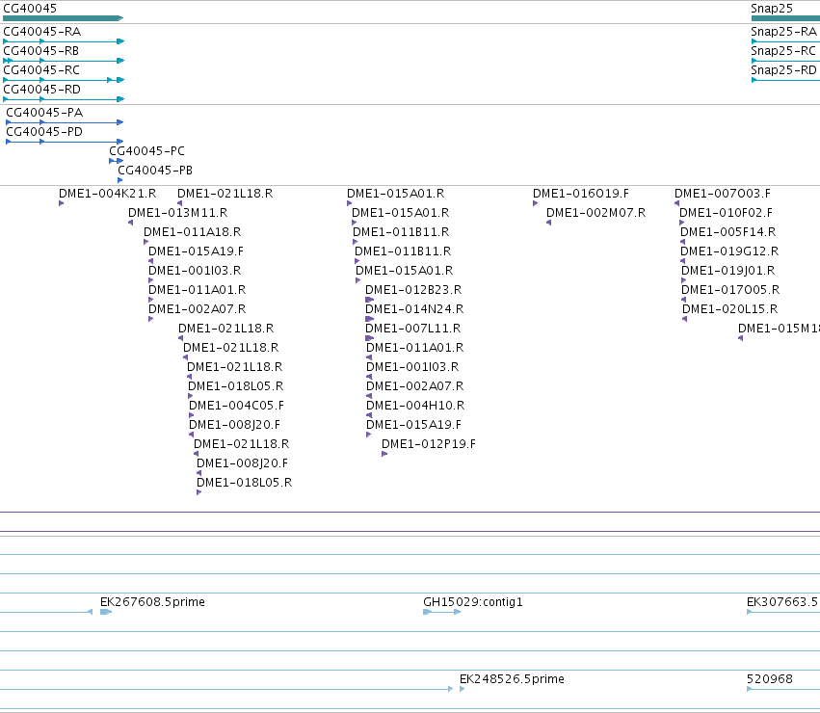Click feature DME1-012B23.R
The height and width of the screenshot is (713, 820).
413,290
